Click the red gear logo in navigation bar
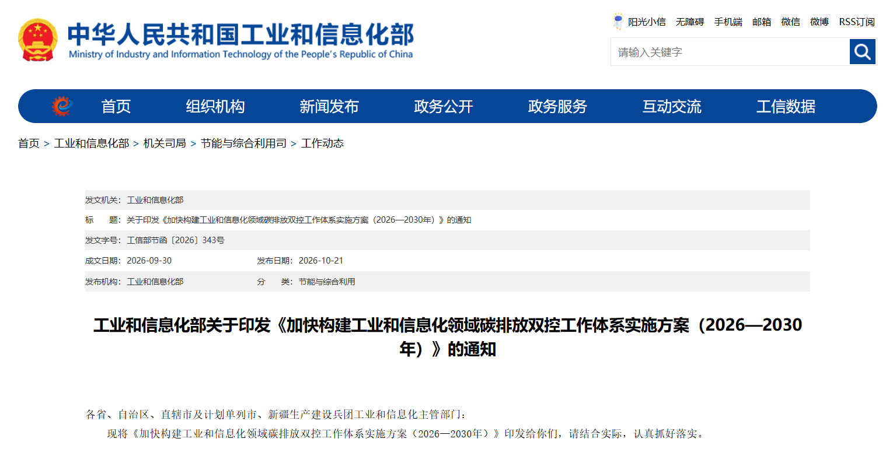 [62, 106]
